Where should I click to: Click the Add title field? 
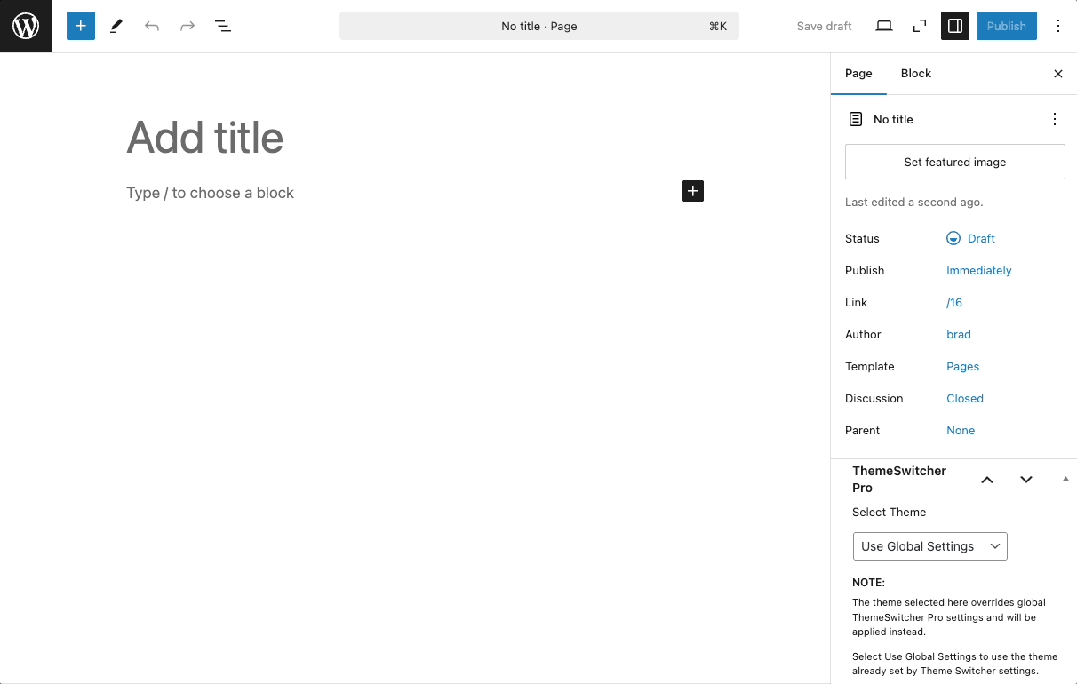click(x=415, y=138)
